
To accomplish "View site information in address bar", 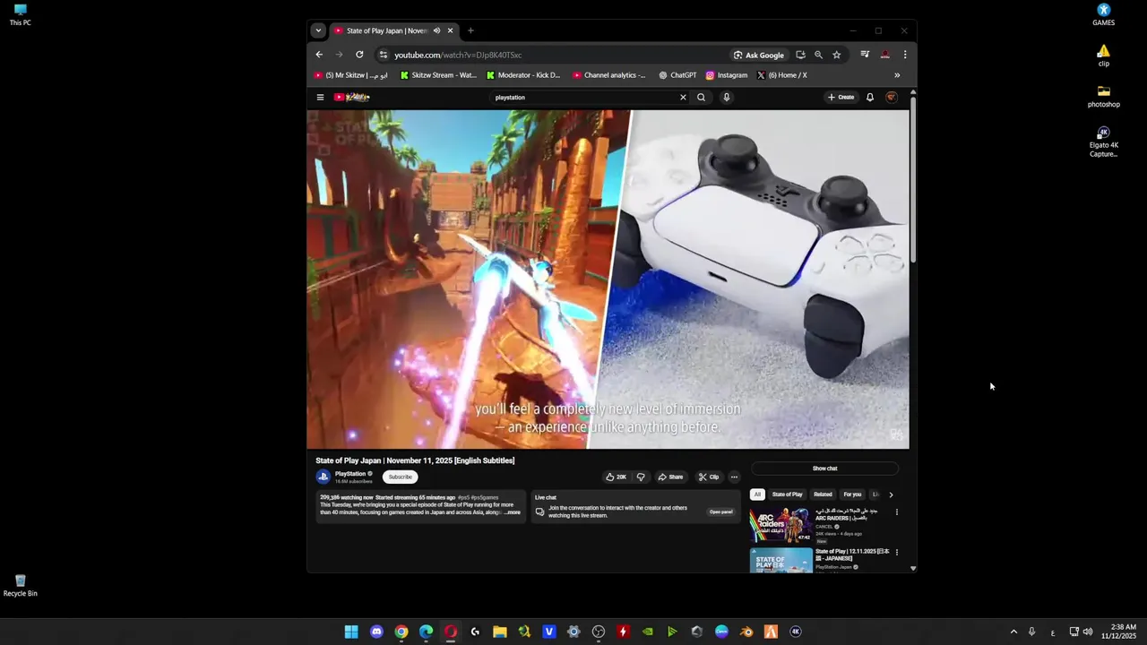I will click(x=384, y=55).
